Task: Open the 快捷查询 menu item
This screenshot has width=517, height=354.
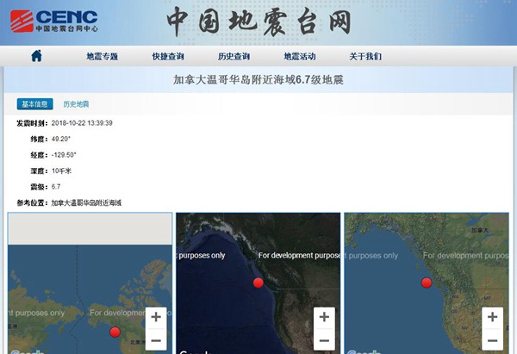Action: [x=168, y=57]
